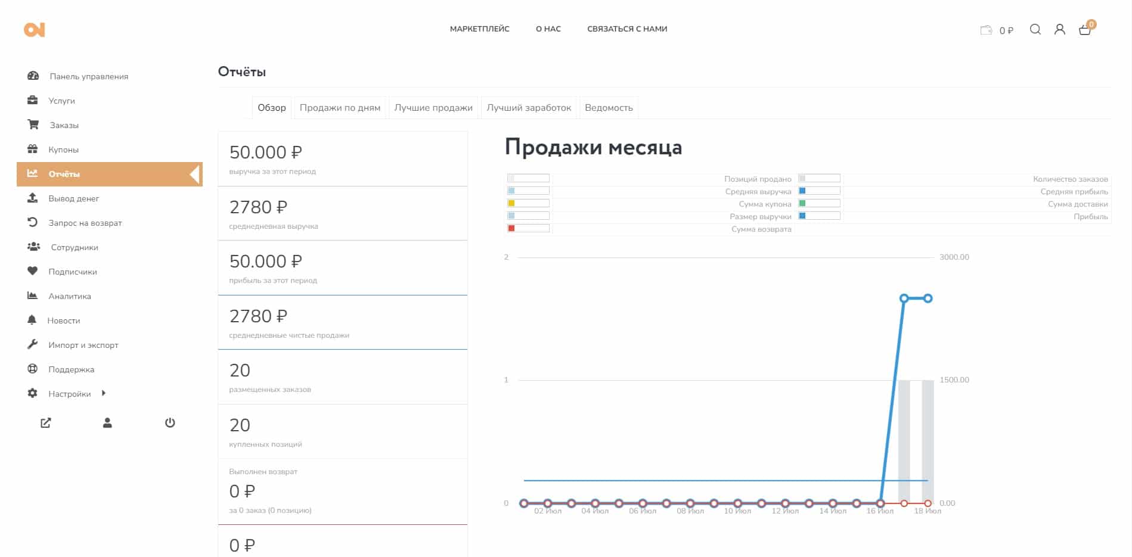Click the orange site logo
Viewport: 1132px width, 557px height.
35,30
